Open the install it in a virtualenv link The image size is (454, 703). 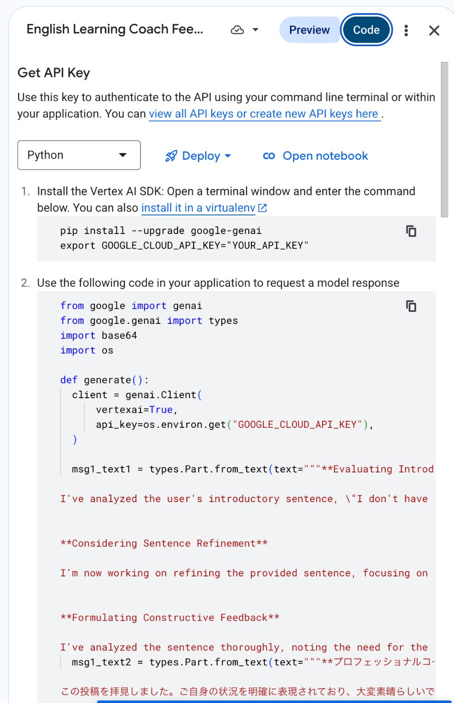tap(198, 208)
